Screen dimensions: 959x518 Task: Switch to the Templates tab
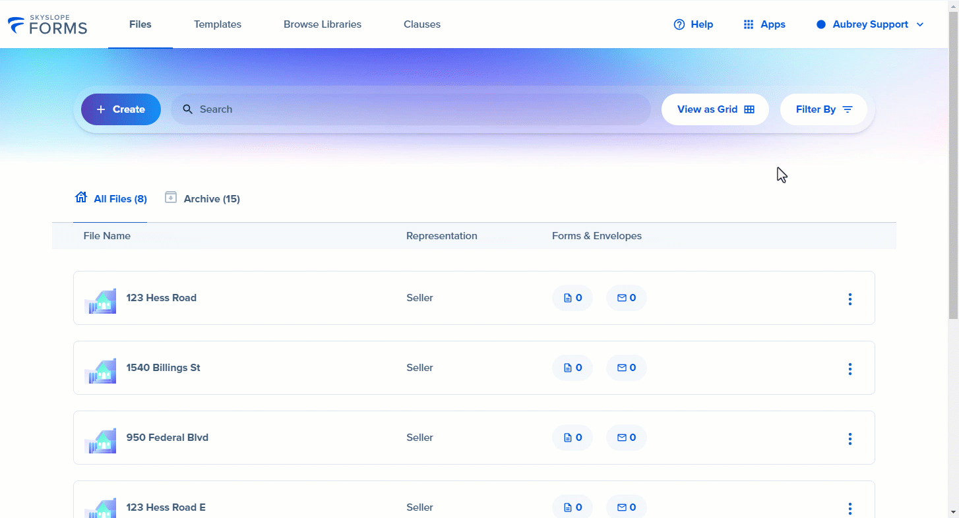click(x=218, y=24)
